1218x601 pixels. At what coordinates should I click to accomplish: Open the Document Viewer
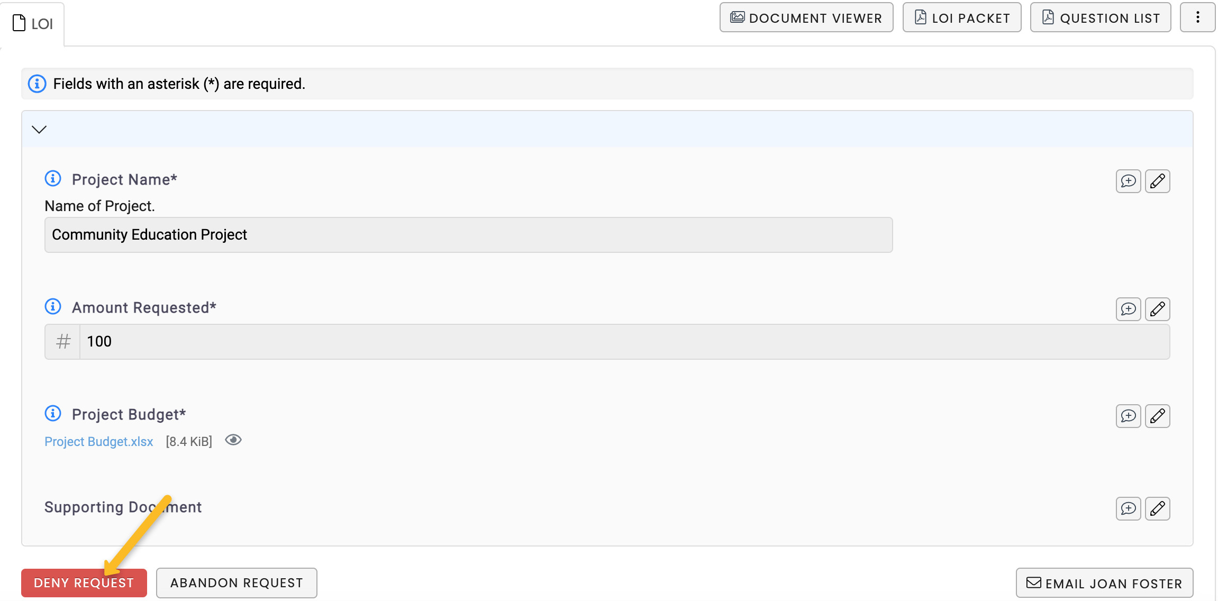(806, 18)
